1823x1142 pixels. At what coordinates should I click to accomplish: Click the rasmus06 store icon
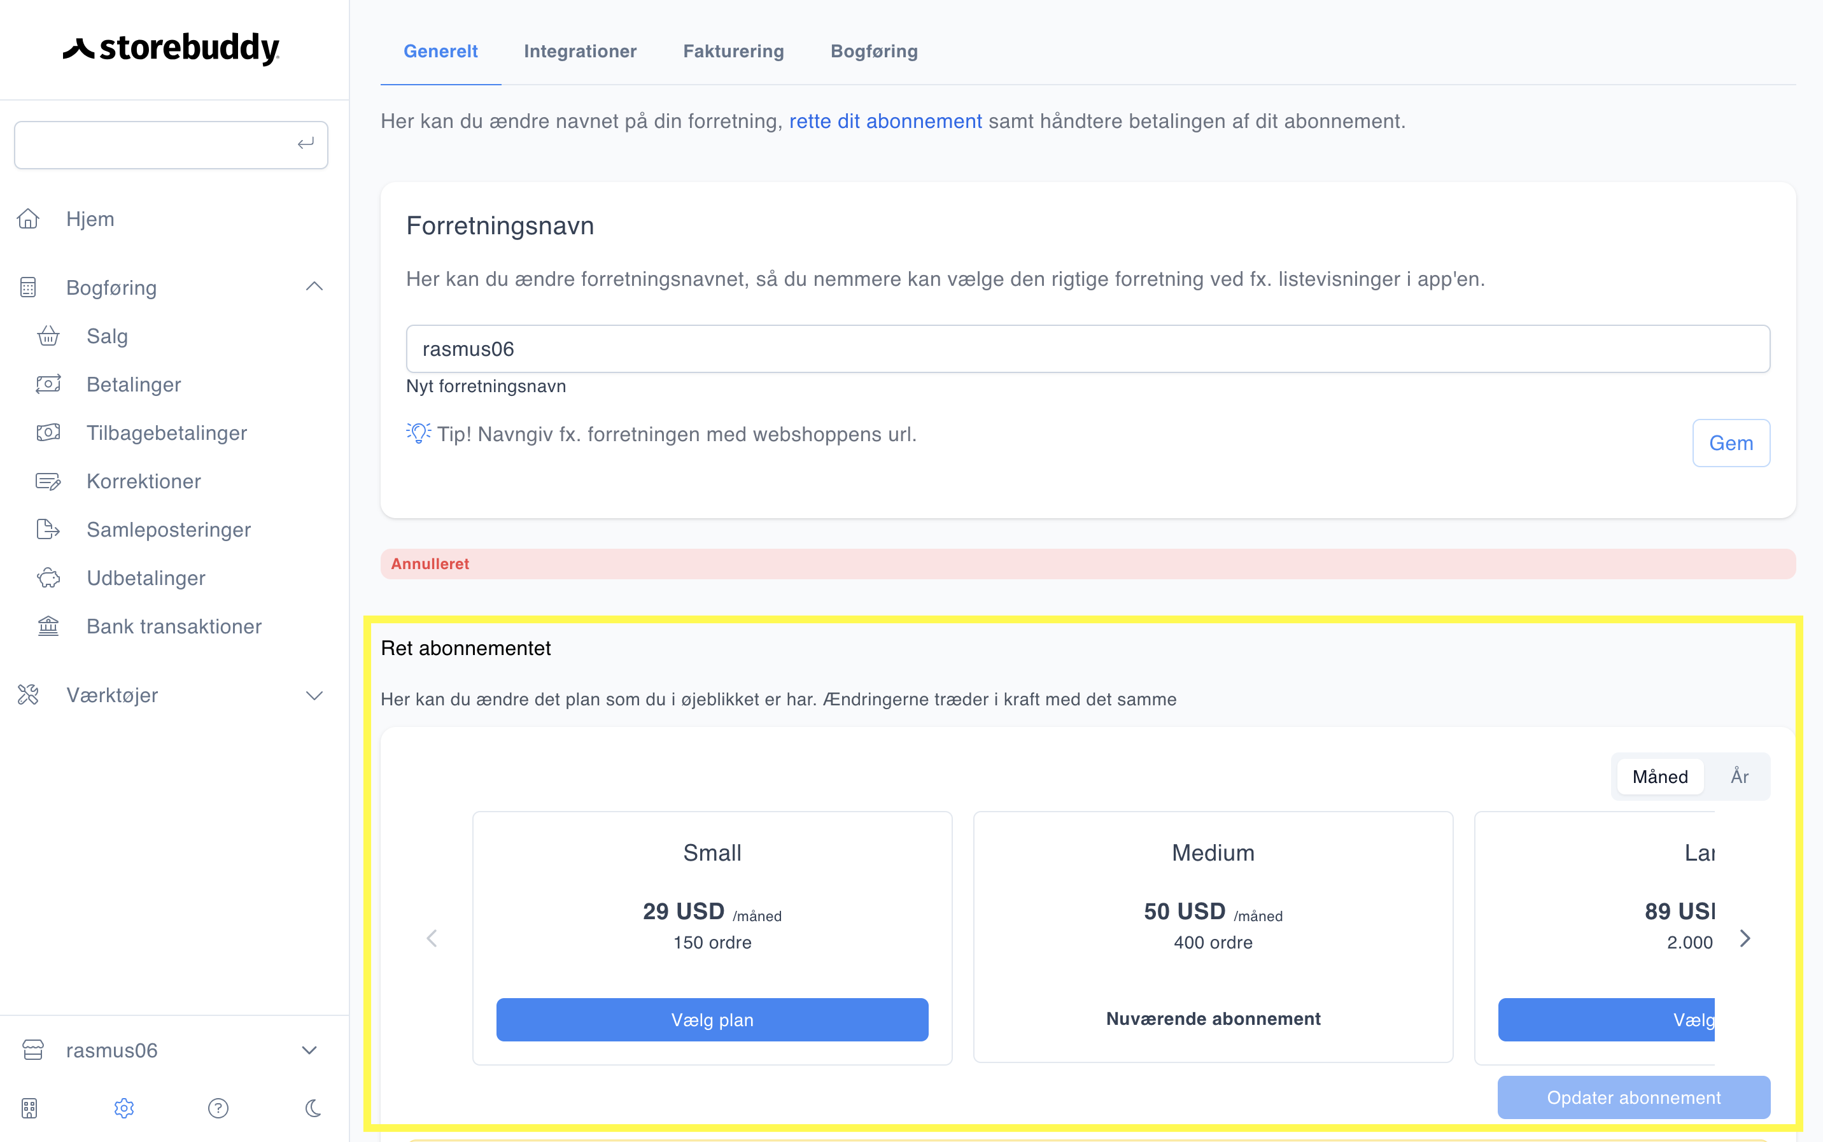[x=33, y=1050]
